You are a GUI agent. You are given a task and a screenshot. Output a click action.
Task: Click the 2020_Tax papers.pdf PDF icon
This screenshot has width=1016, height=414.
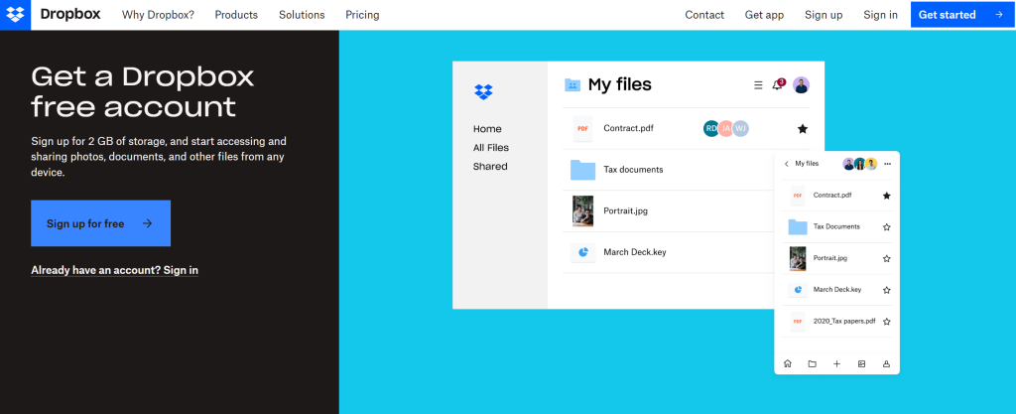[x=798, y=322]
